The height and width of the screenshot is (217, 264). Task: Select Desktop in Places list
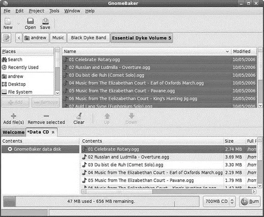[x=28, y=84]
